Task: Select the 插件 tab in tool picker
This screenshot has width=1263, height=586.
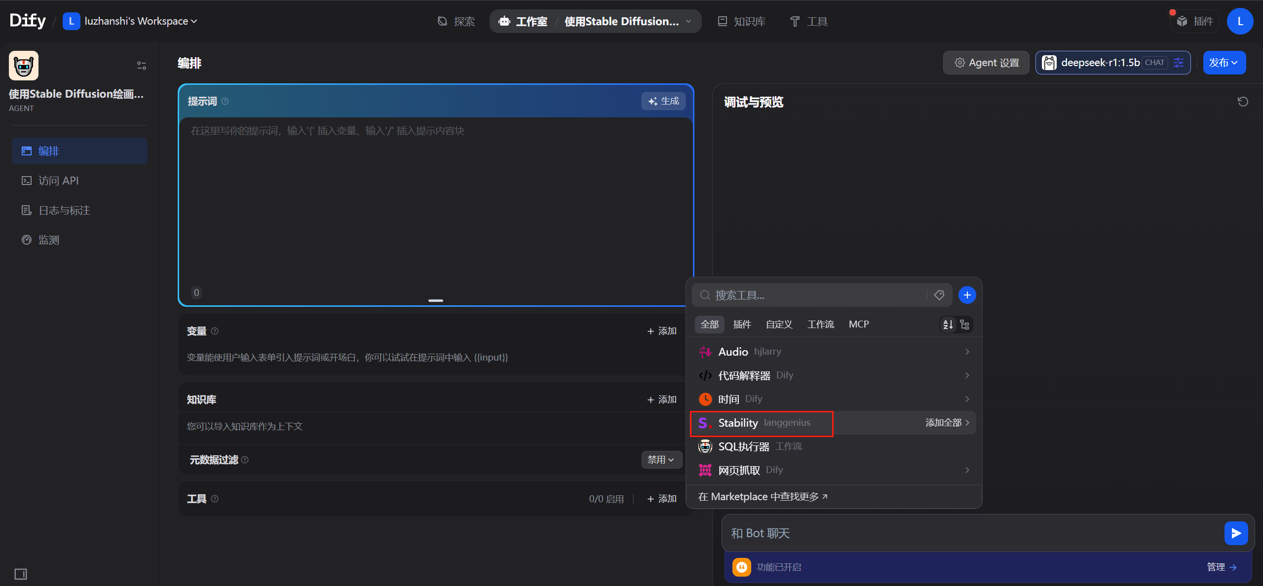Action: coord(742,324)
